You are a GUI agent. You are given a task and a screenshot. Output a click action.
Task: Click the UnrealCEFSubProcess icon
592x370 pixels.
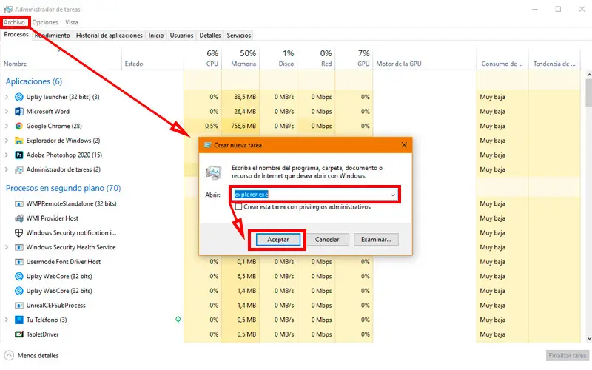coord(19,305)
